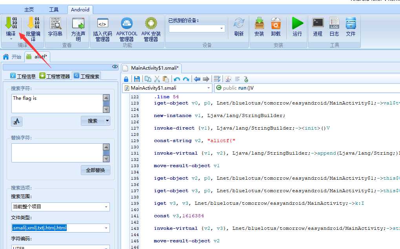Open 批量编译 batch compile tool
This screenshot has width=400, height=249.
tap(33, 29)
